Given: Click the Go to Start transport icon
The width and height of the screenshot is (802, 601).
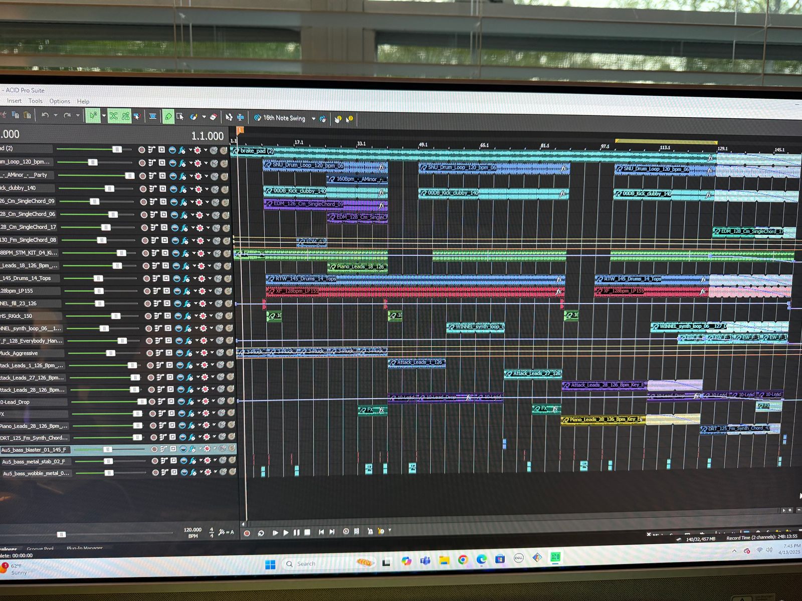Looking at the screenshot, I should (x=321, y=532).
